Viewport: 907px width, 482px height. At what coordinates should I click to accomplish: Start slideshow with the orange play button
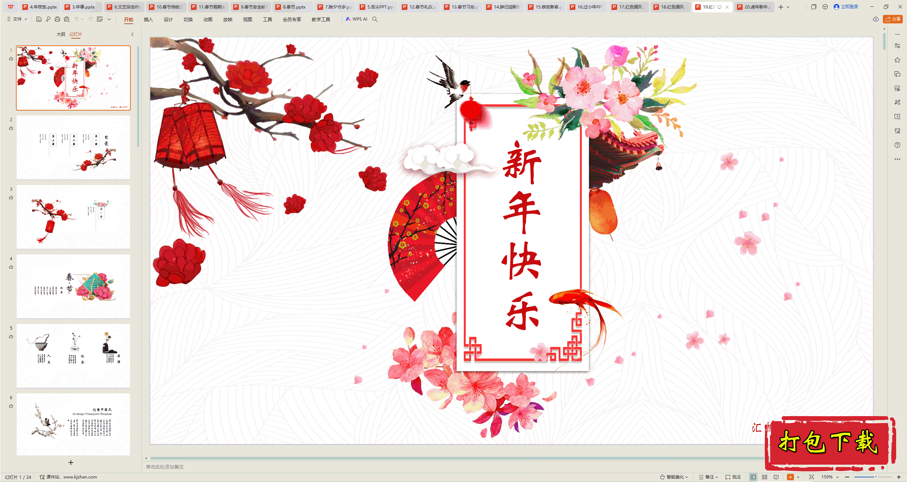[x=790, y=477]
